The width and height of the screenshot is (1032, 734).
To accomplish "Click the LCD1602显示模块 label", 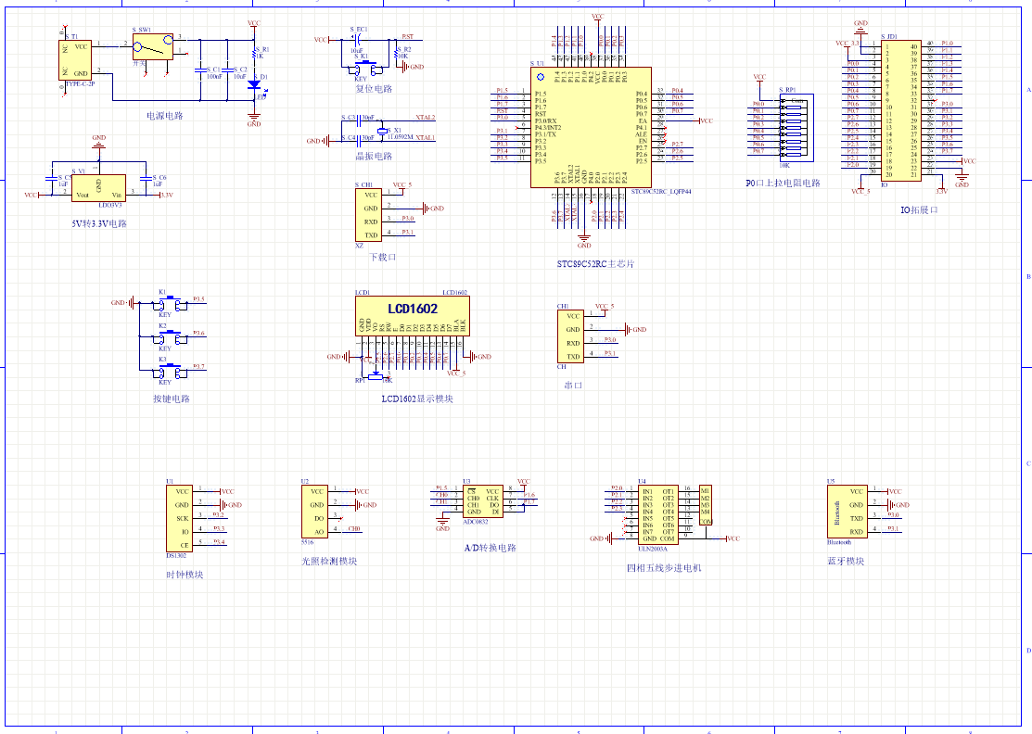I will point(417,399).
